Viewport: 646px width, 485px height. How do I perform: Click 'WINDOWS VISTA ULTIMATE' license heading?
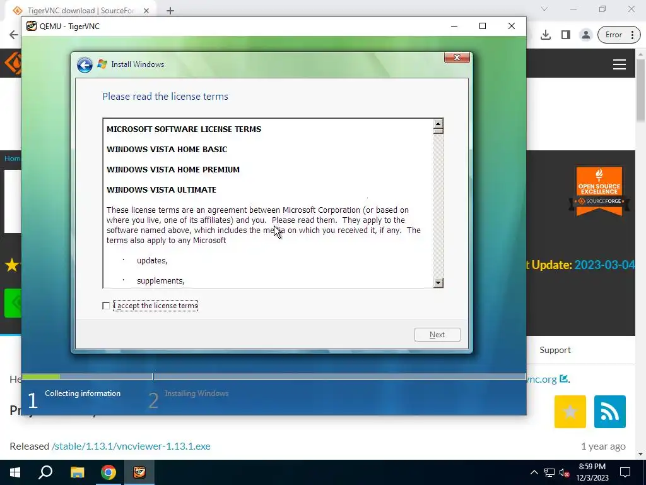(161, 189)
